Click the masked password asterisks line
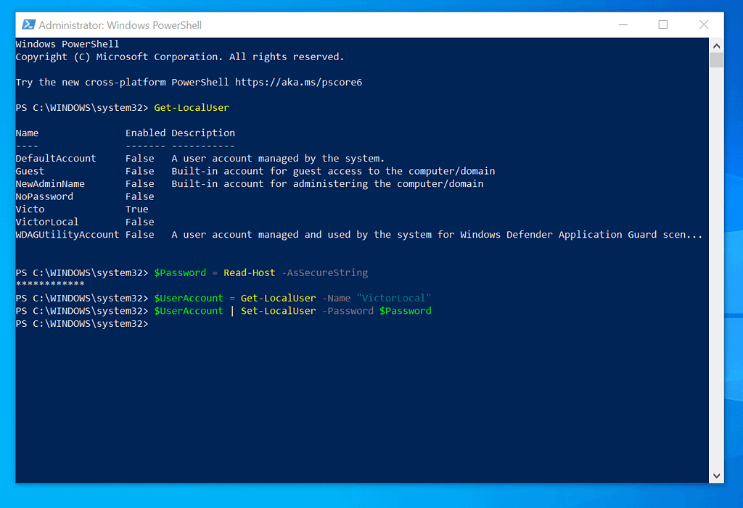The image size is (743, 508). tap(50, 284)
